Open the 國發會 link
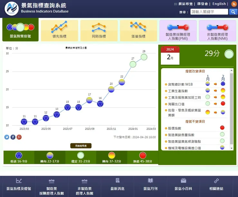This screenshot has width=238, height=197. [x=203, y=4]
